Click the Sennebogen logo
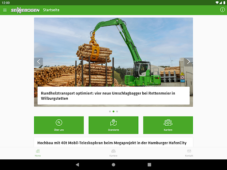 (x=25, y=10)
